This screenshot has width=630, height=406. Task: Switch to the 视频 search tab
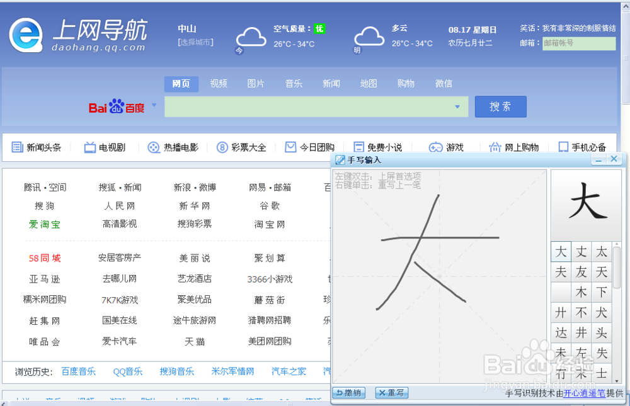tap(219, 84)
